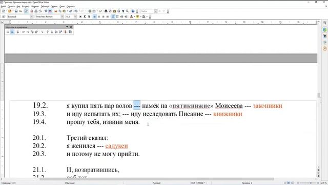Click Increase Indent icon

[x=126, y=16]
